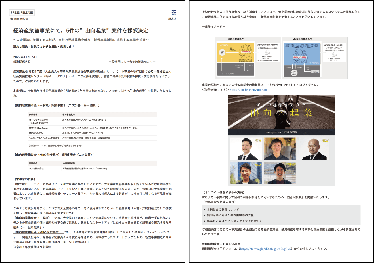Click the headline 経済産業省事業にて、5件の"出向起業"案件を採択決定
374x263 pixels.
[x=81, y=31]
